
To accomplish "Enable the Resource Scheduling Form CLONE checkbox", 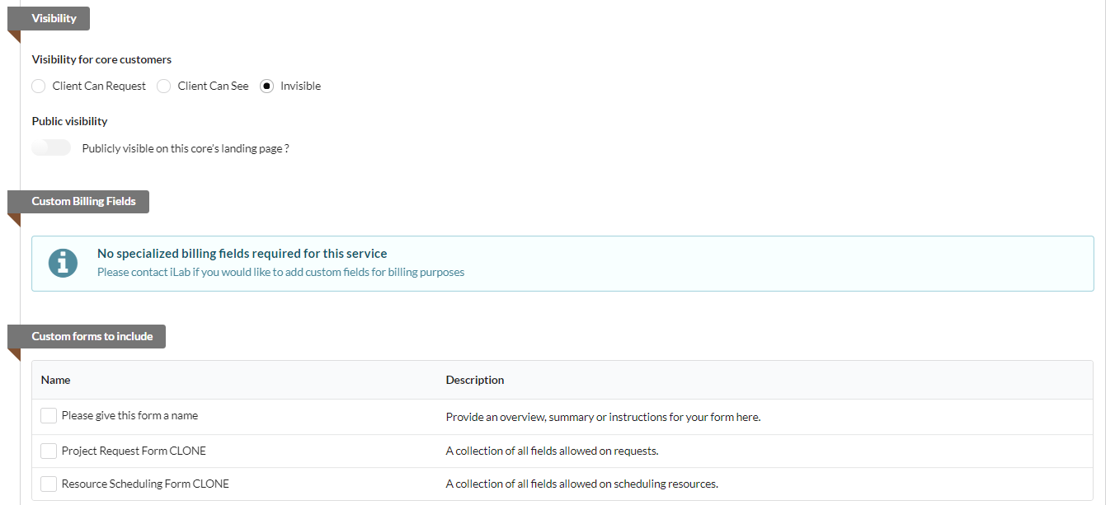I will pos(49,484).
